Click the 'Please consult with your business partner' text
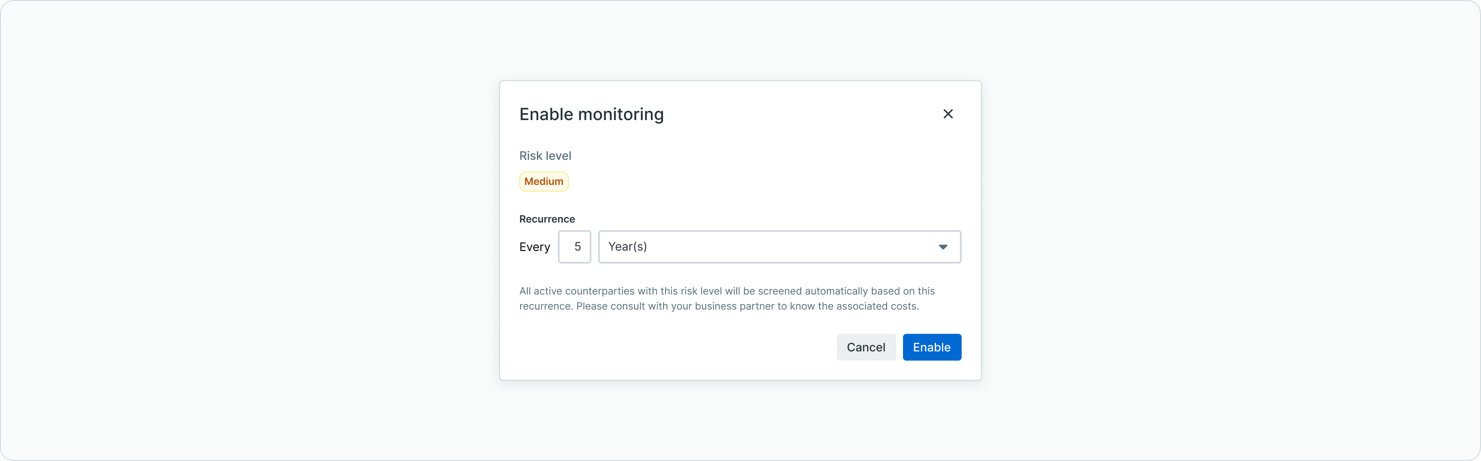The height and width of the screenshot is (461, 1481). (676, 306)
